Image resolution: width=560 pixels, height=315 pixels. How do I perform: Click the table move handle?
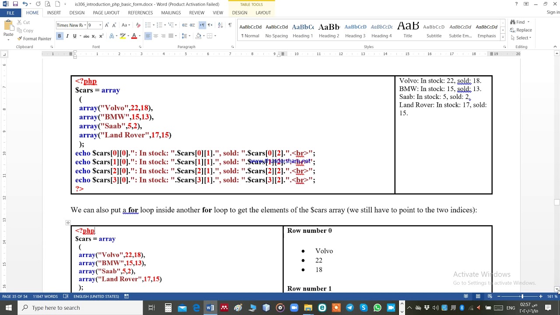pos(68,223)
